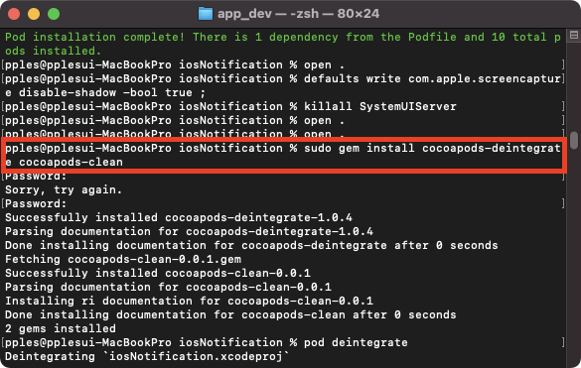Click 'Fetching cocoapods-clean-0.0.1.gem' line
581x368 pixels.
[x=123, y=260]
